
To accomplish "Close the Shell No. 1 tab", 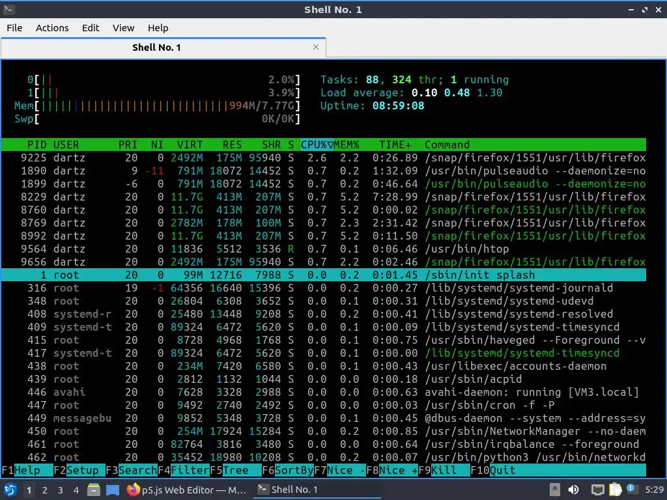I will 316,47.
